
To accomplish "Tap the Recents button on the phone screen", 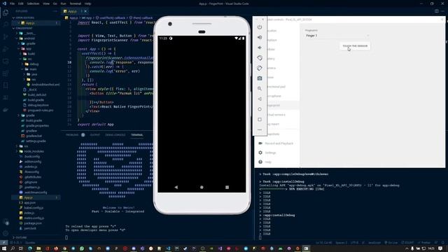I will point(227,187).
